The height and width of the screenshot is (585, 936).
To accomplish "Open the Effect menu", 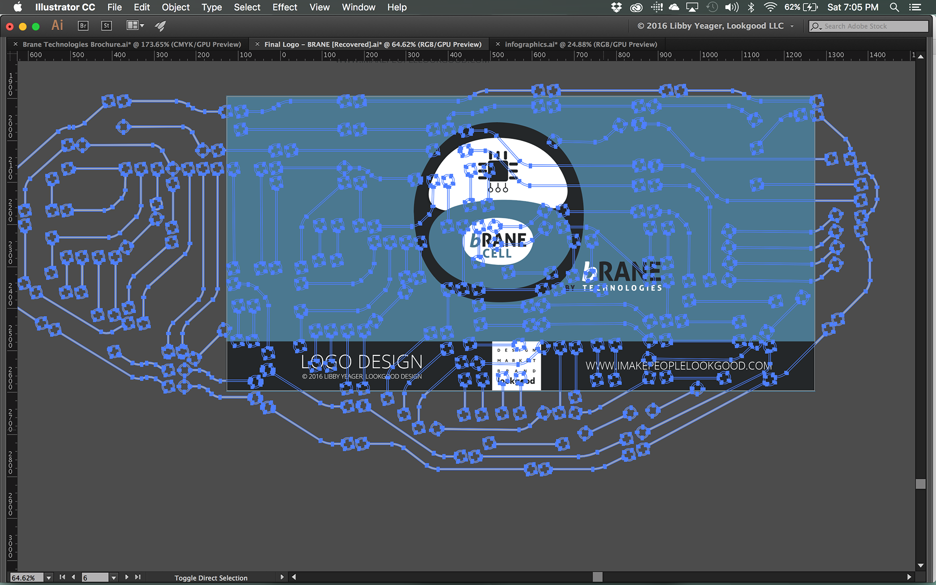I will point(285,7).
